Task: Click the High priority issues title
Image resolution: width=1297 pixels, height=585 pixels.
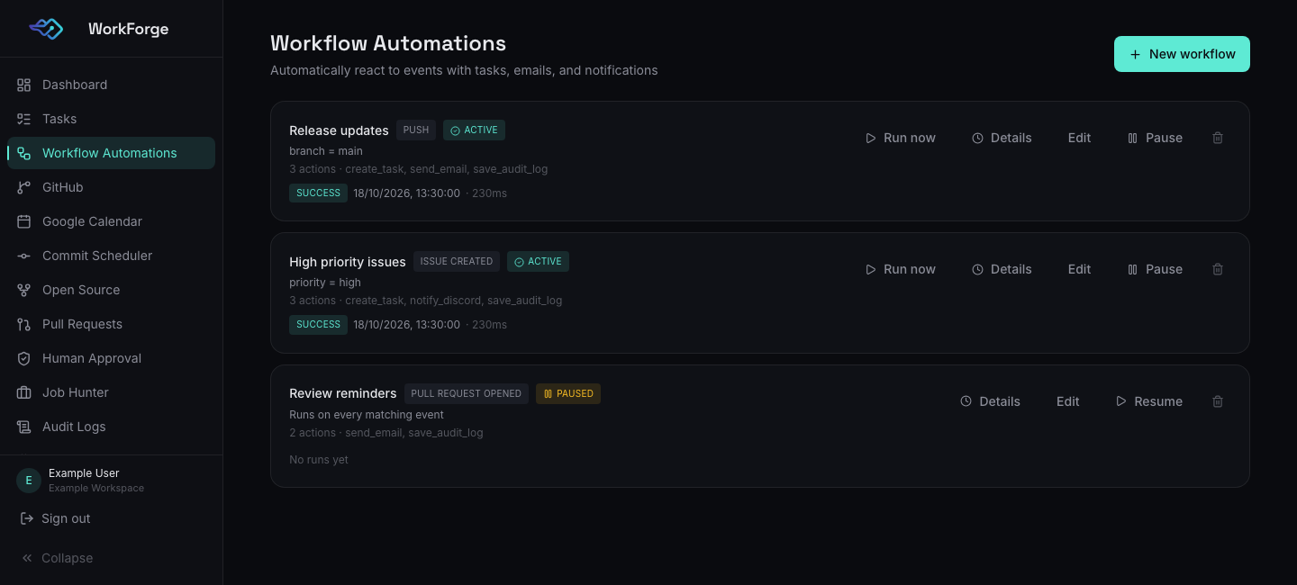Action: pyautogui.click(x=348, y=262)
